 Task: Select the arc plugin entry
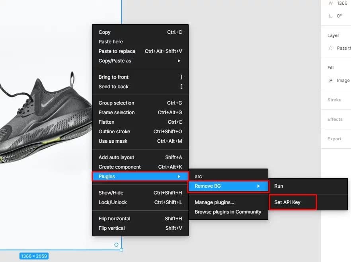[198, 176]
